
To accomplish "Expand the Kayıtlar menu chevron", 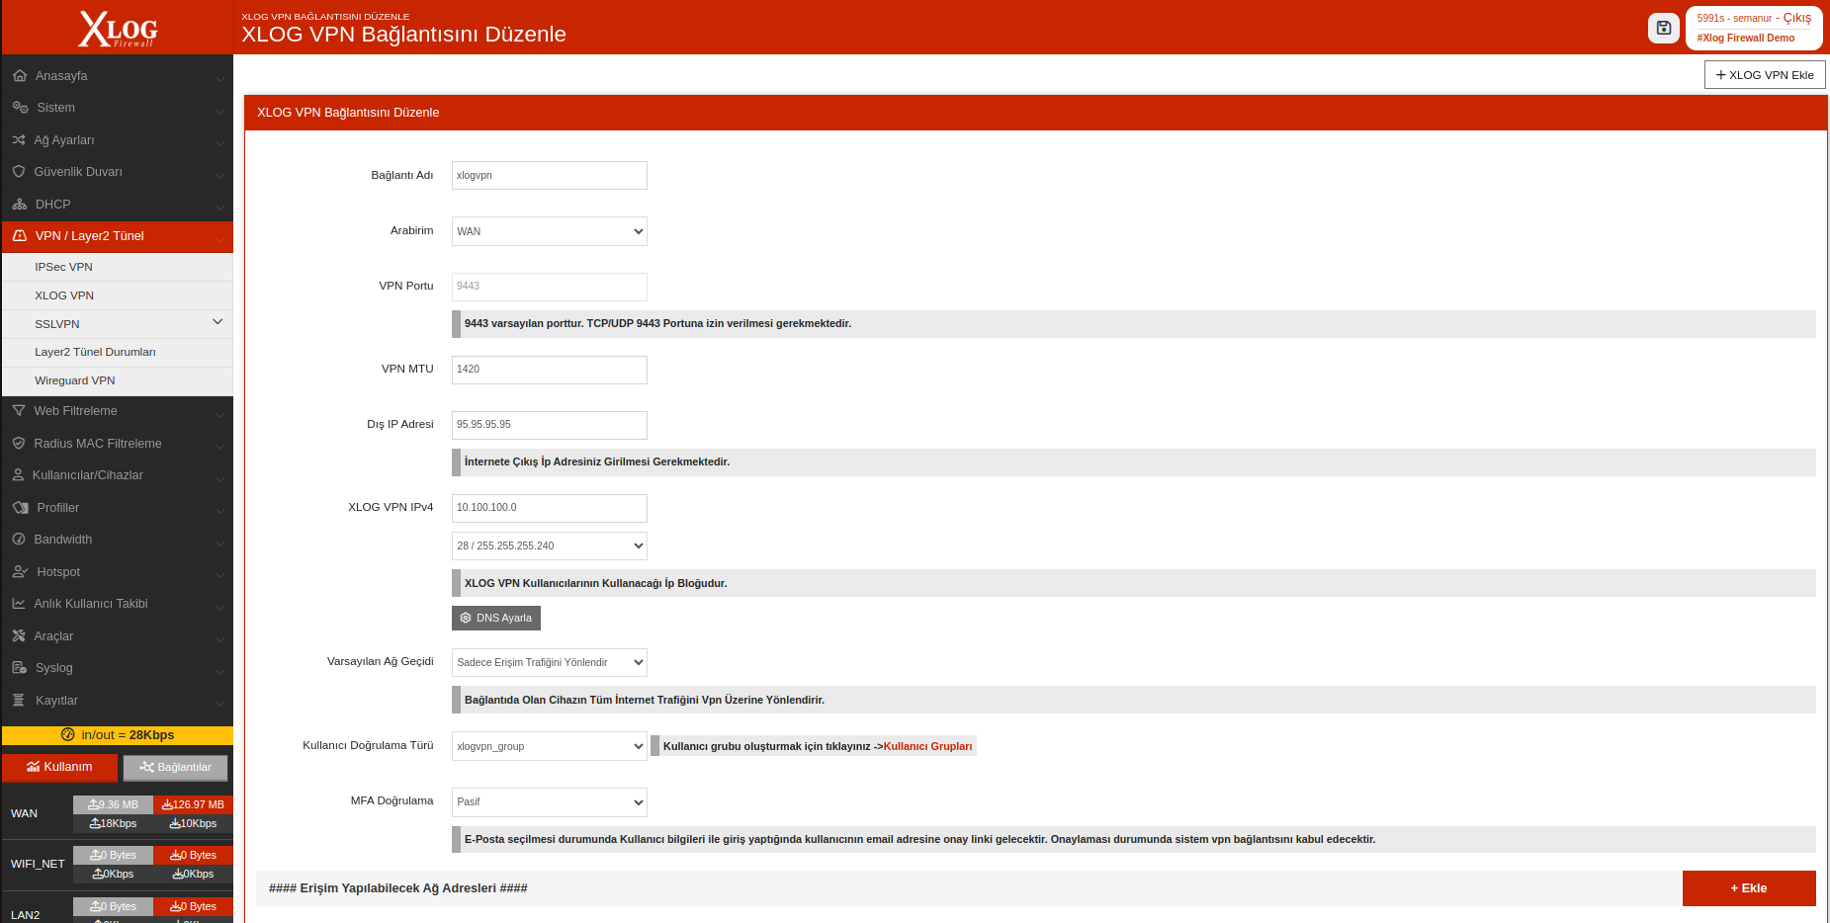I will click(x=220, y=702).
